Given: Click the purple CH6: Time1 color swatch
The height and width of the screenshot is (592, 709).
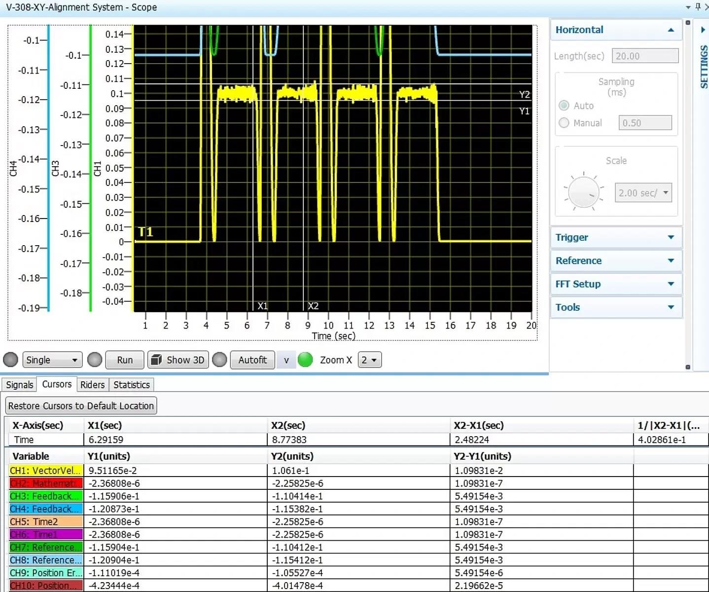Looking at the screenshot, I should click(x=46, y=535).
